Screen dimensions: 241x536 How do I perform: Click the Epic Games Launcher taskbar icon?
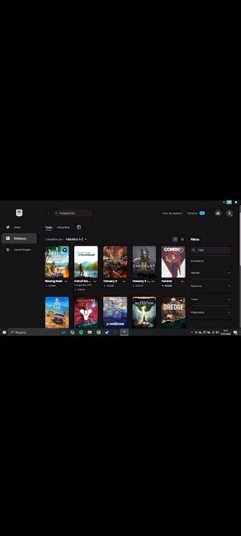(125, 332)
